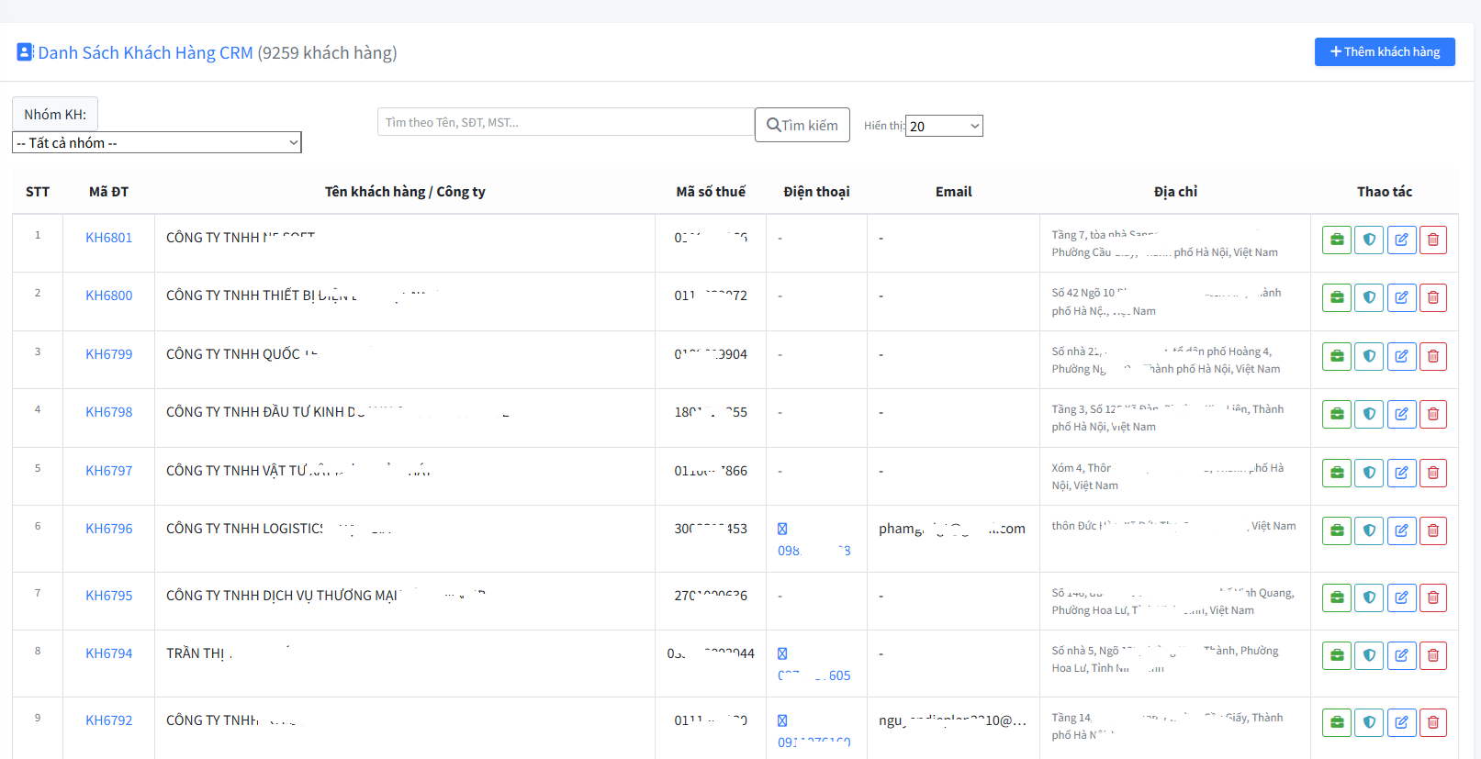Open customer link KH6796

click(x=109, y=529)
